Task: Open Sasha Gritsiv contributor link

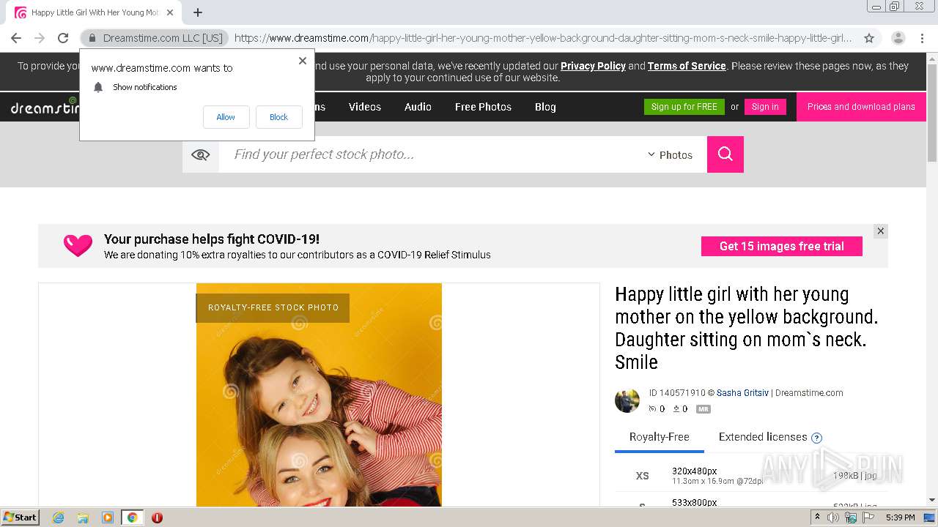Action: [742, 393]
